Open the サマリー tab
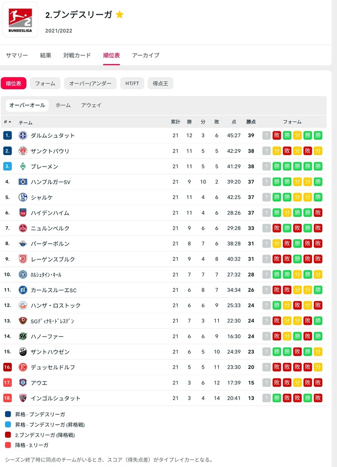 tap(17, 55)
